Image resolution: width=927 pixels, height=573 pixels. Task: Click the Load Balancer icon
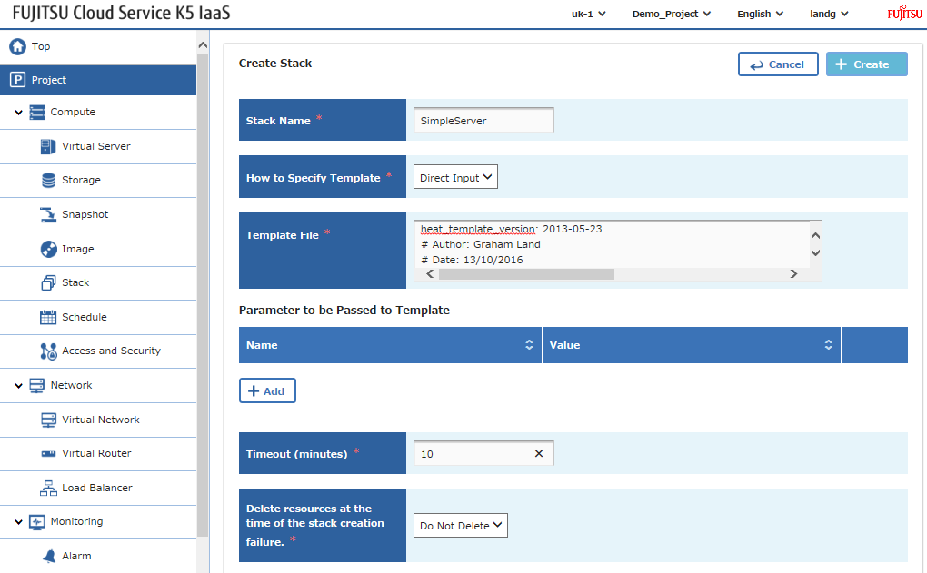click(48, 488)
